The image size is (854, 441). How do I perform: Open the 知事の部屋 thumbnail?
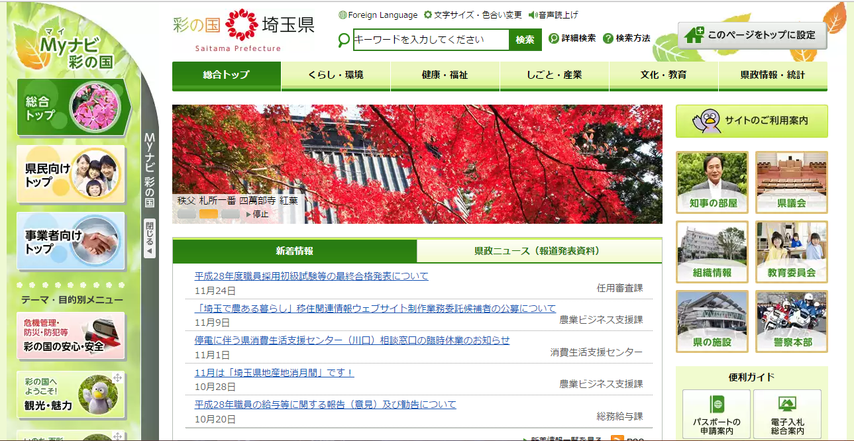712,182
